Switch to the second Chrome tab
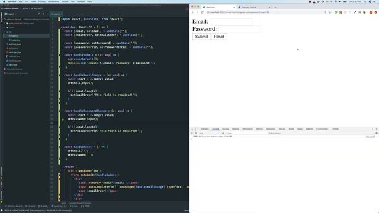 tap(254, 7)
